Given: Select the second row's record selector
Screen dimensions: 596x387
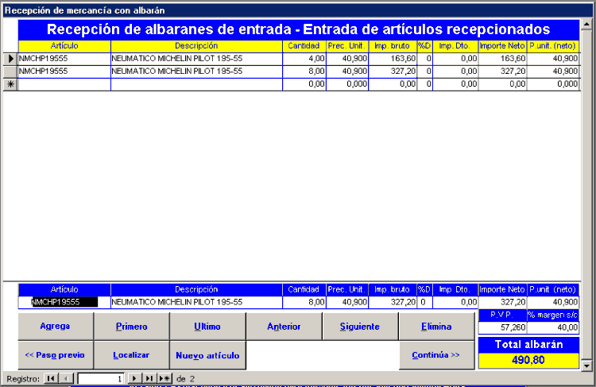Looking at the screenshot, I should click(10, 72).
